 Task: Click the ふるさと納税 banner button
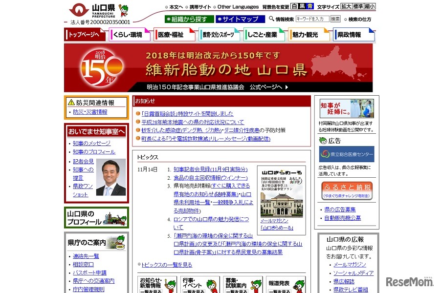(347, 190)
